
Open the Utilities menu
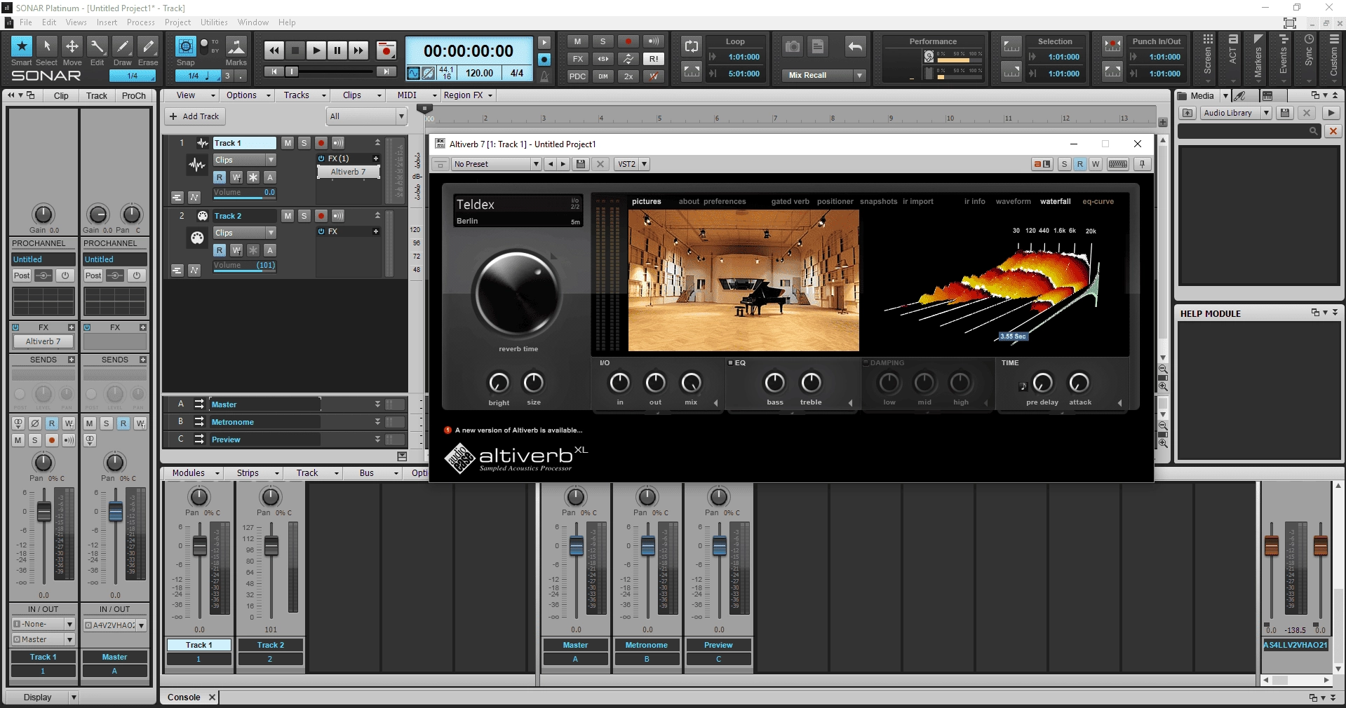coord(214,22)
